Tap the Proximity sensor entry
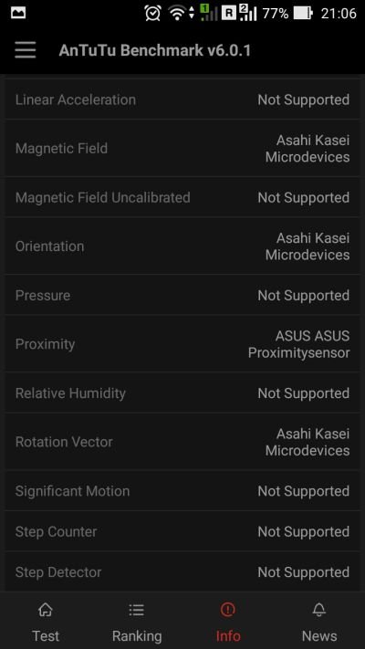This screenshot has width=365, height=649. [182, 344]
